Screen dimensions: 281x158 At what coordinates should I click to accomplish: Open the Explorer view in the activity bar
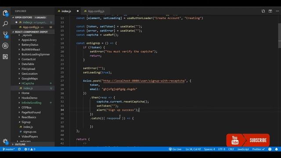[x=5, y=13]
